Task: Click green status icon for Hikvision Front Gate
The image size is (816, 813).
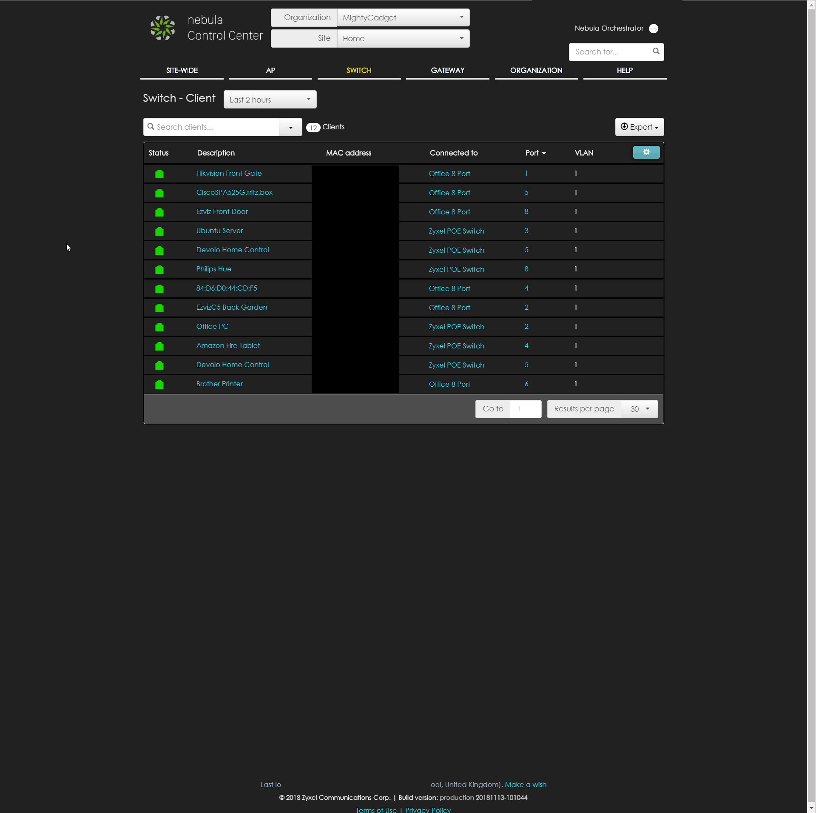Action: point(159,174)
